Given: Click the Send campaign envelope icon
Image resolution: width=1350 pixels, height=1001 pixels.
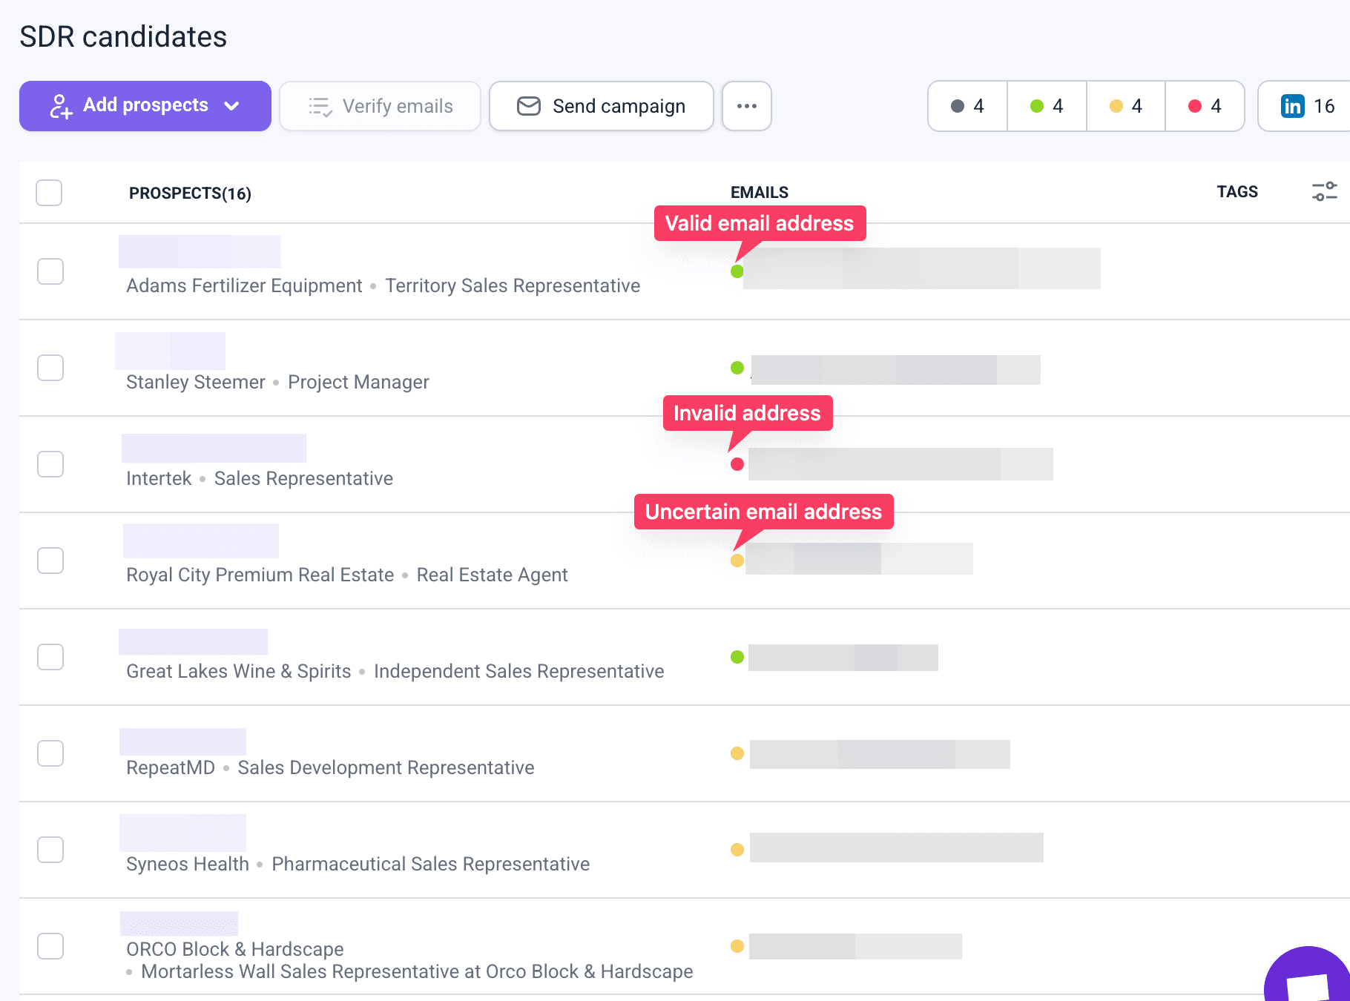Looking at the screenshot, I should click(528, 106).
